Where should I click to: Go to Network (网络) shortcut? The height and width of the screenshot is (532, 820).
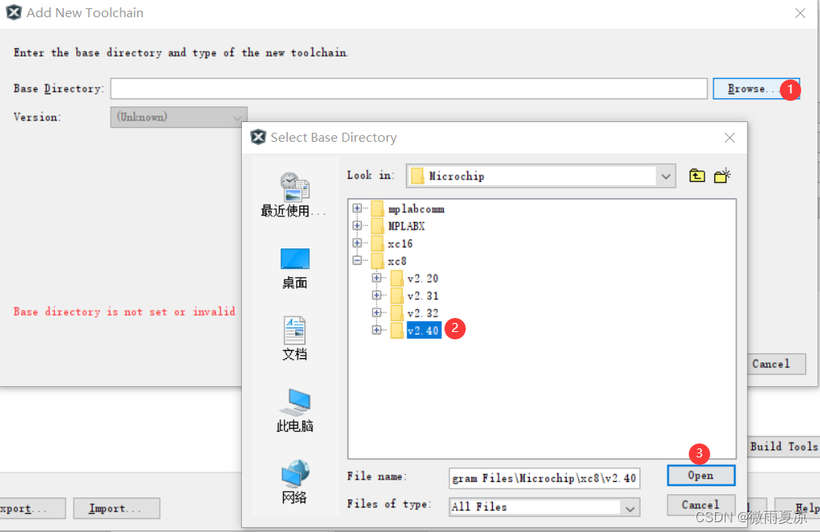[295, 482]
